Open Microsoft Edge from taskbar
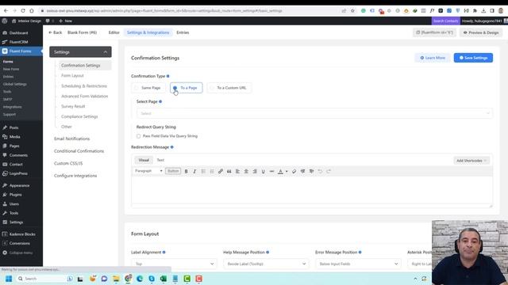 click(x=140, y=279)
